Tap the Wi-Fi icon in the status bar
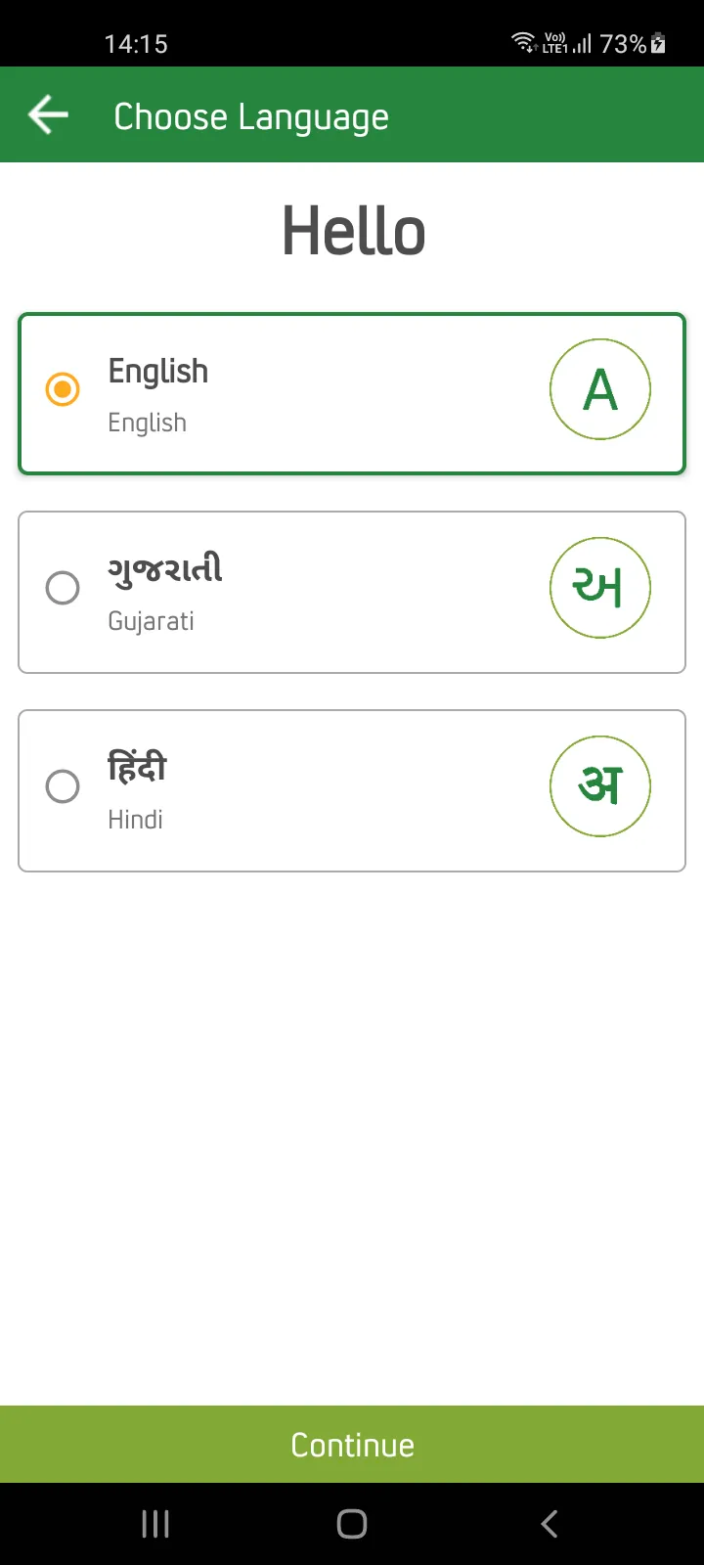Screen dimensions: 704x1565 [x=523, y=42]
